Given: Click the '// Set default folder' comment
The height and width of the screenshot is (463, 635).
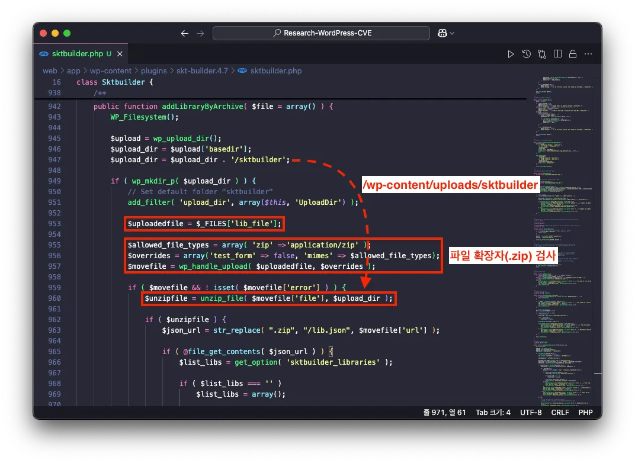Looking at the screenshot, I should 200,192.
